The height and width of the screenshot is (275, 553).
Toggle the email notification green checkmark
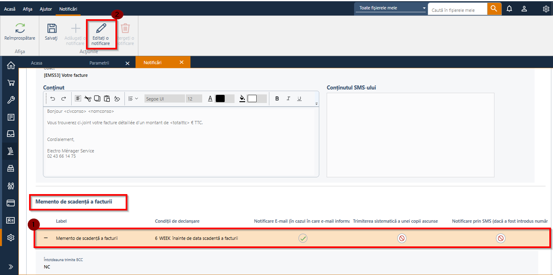coord(303,238)
